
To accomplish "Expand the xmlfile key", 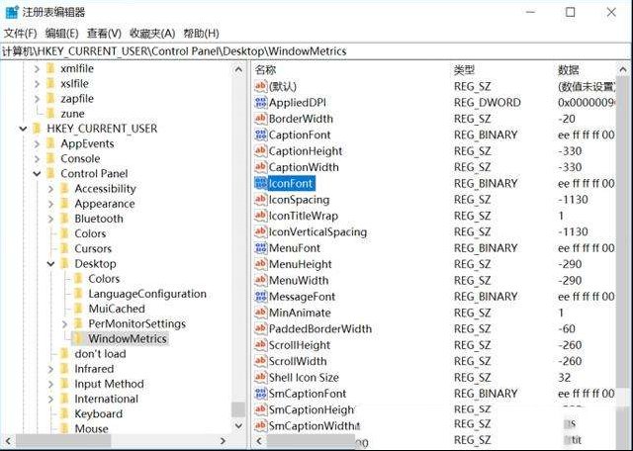I will click(37, 68).
